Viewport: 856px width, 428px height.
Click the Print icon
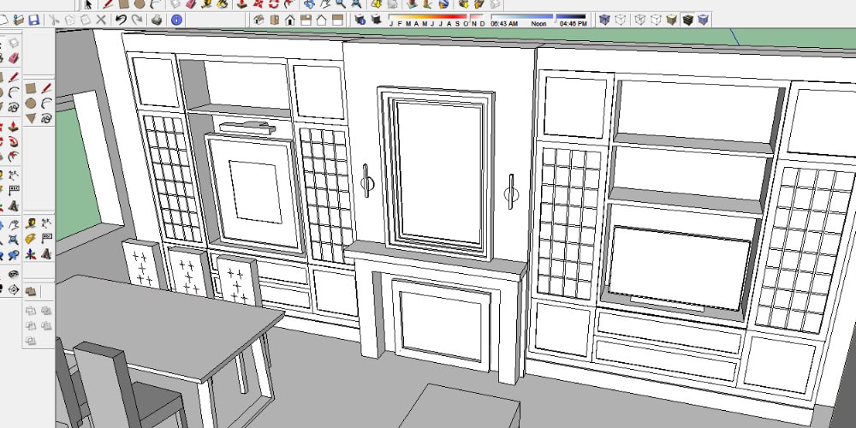click(x=157, y=19)
